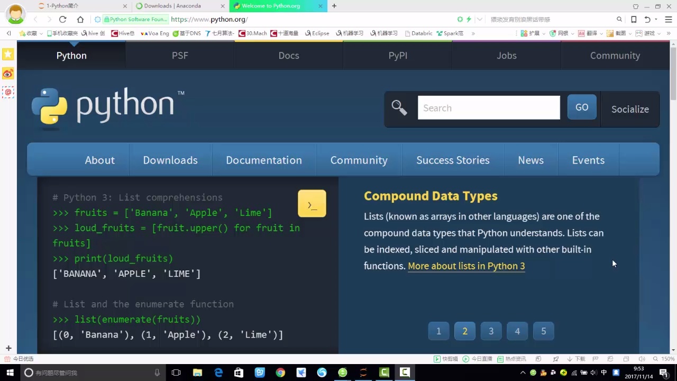Open Success Stories navigation item
This screenshot has width=677, height=381.
click(x=453, y=160)
